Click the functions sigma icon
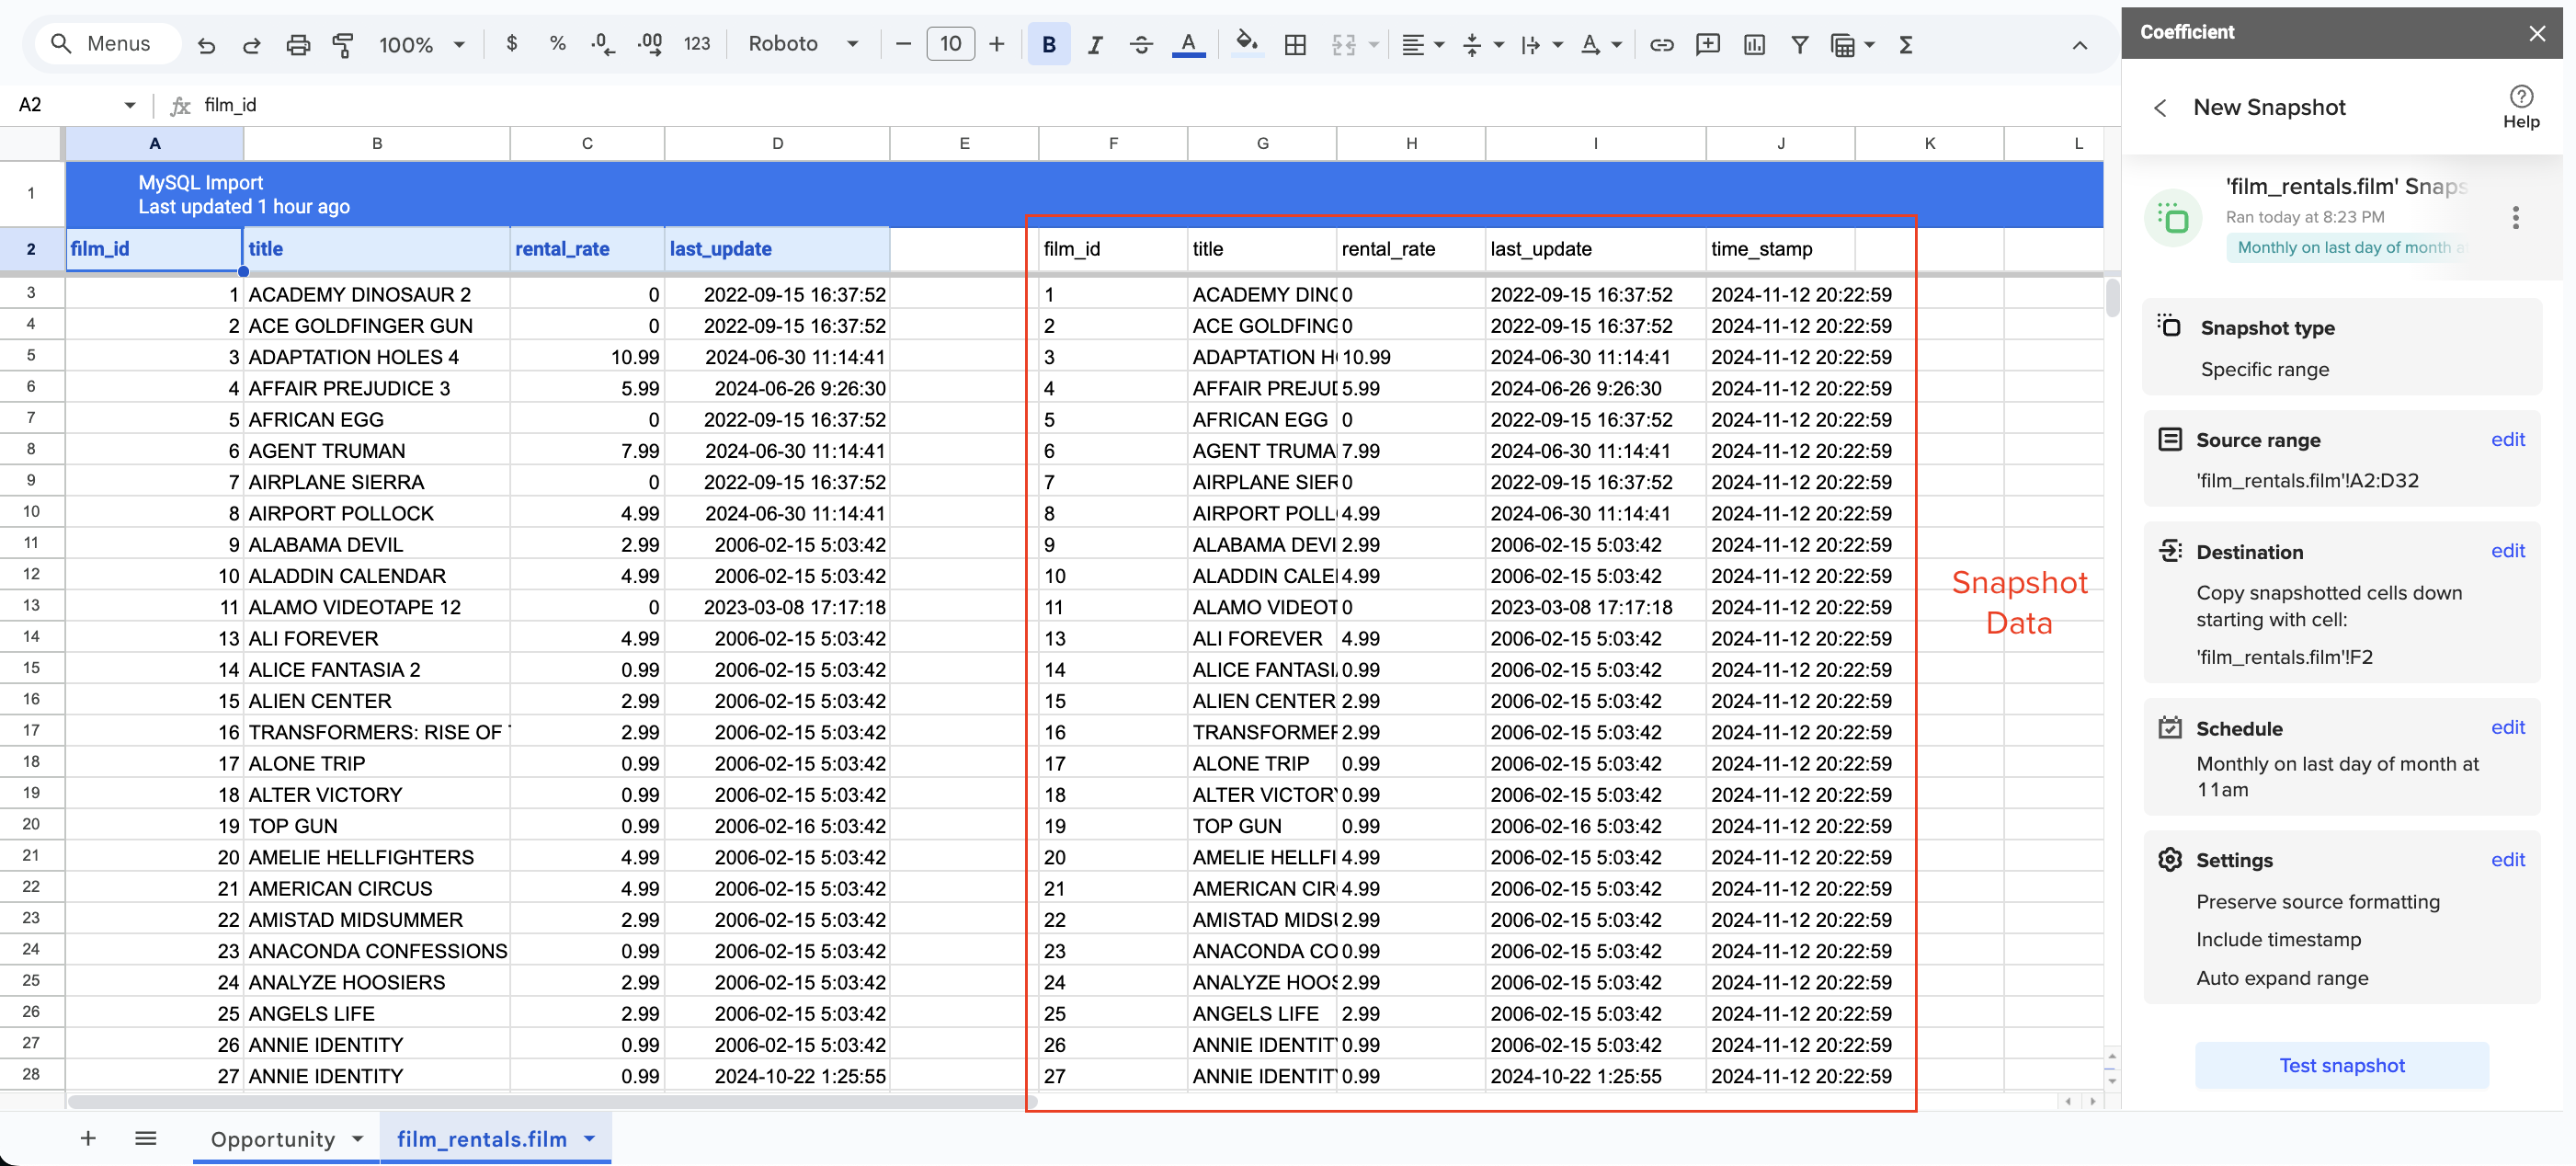The height and width of the screenshot is (1166, 2576). pos(1905,44)
